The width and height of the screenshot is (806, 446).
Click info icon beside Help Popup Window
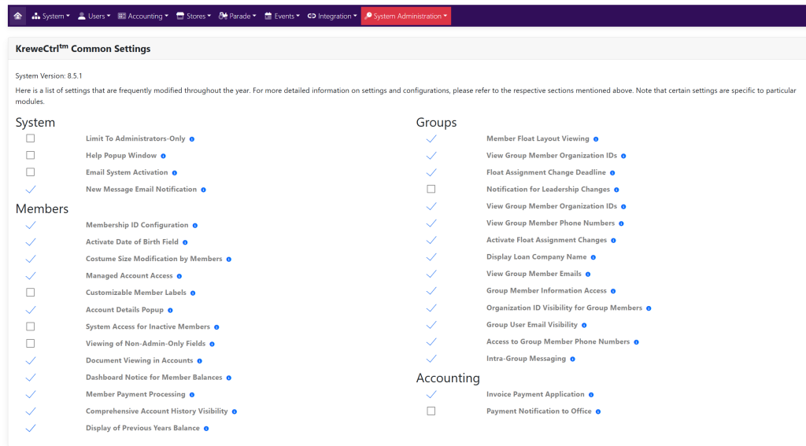[163, 156]
